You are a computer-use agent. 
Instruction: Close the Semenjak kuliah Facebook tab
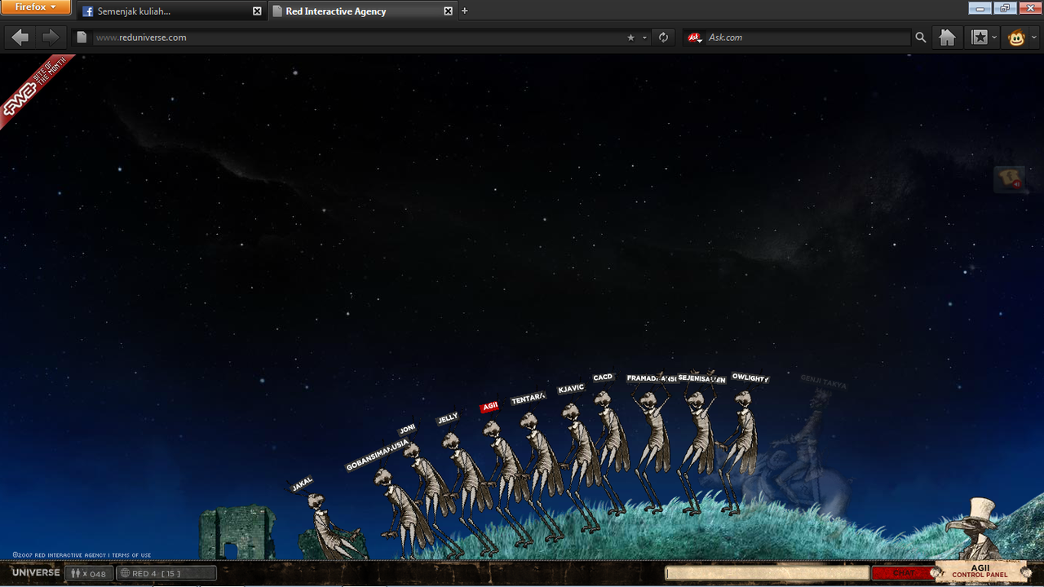(257, 11)
